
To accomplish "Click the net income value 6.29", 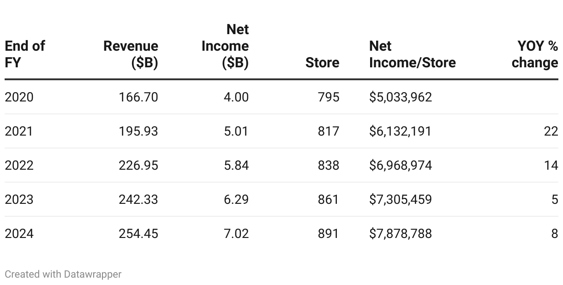I will [x=236, y=199].
